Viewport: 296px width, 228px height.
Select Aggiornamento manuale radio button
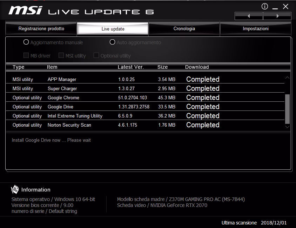coord(26,42)
